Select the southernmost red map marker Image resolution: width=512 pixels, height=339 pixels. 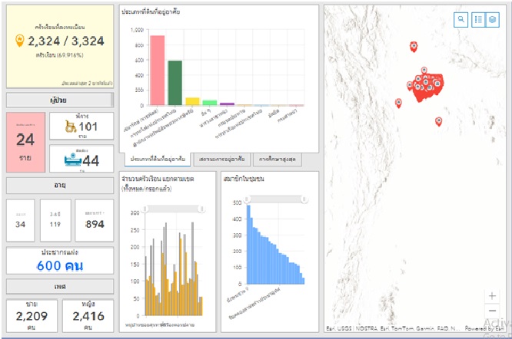pyautogui.click(x=438, y=121)
